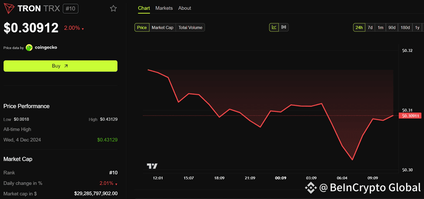Open the Chart tab
Screen dimensions: 424x199
(x=144, y=8)
